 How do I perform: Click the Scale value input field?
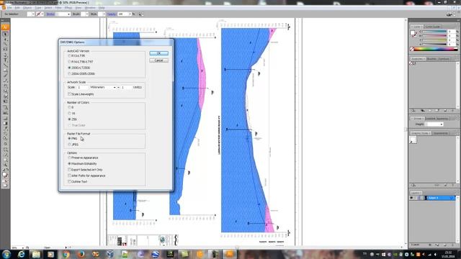tap(83, 88)
